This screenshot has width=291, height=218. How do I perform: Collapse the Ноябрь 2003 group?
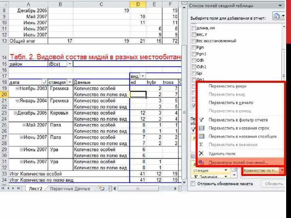click(x=17, y=88)
